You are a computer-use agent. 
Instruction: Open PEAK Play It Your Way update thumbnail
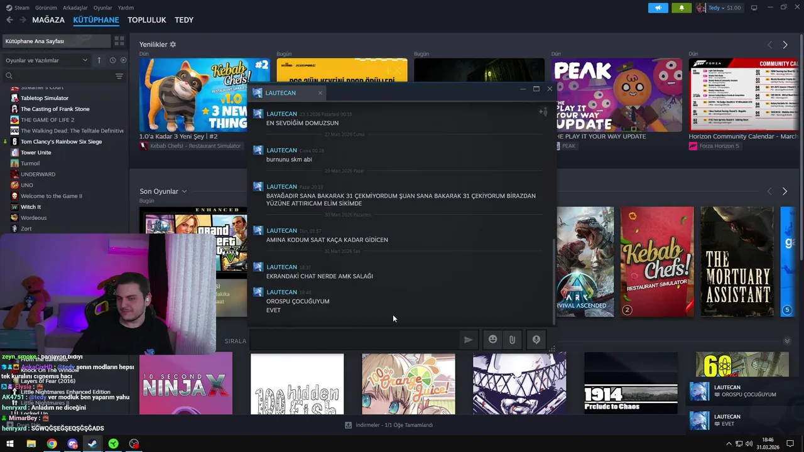pos(617,95)
